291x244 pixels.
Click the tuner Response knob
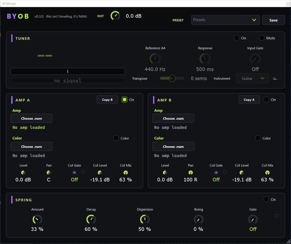click(205, 59)
